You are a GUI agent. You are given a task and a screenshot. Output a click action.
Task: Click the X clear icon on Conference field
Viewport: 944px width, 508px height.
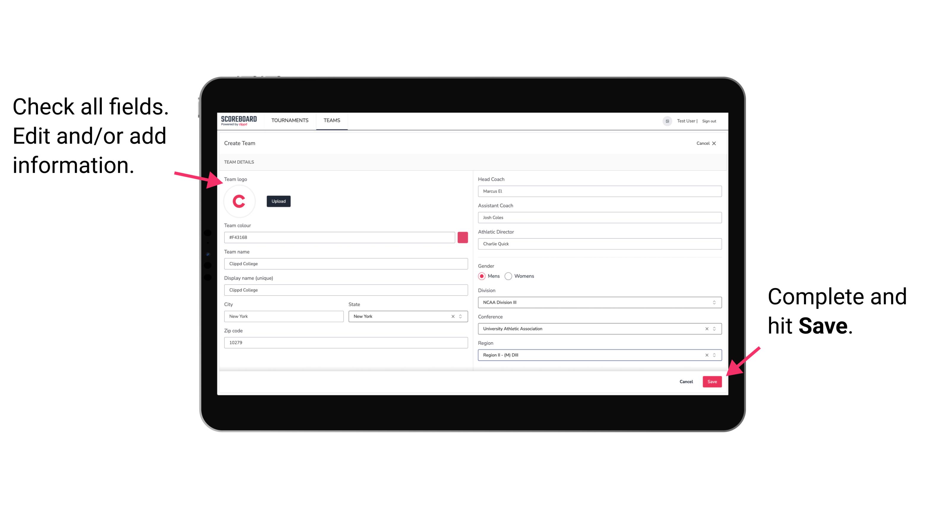(x=705, y=329)
